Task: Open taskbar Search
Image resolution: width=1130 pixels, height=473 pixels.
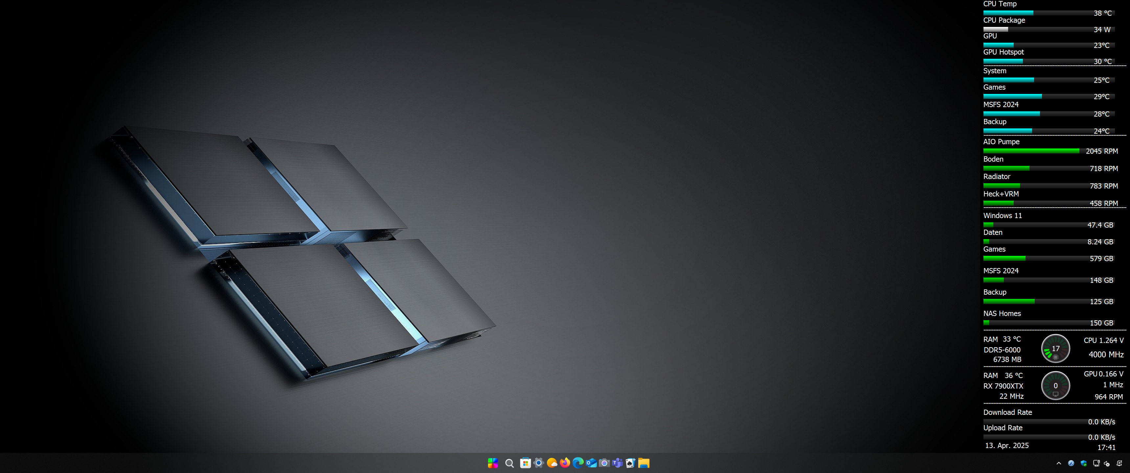Action: (509, 463)
